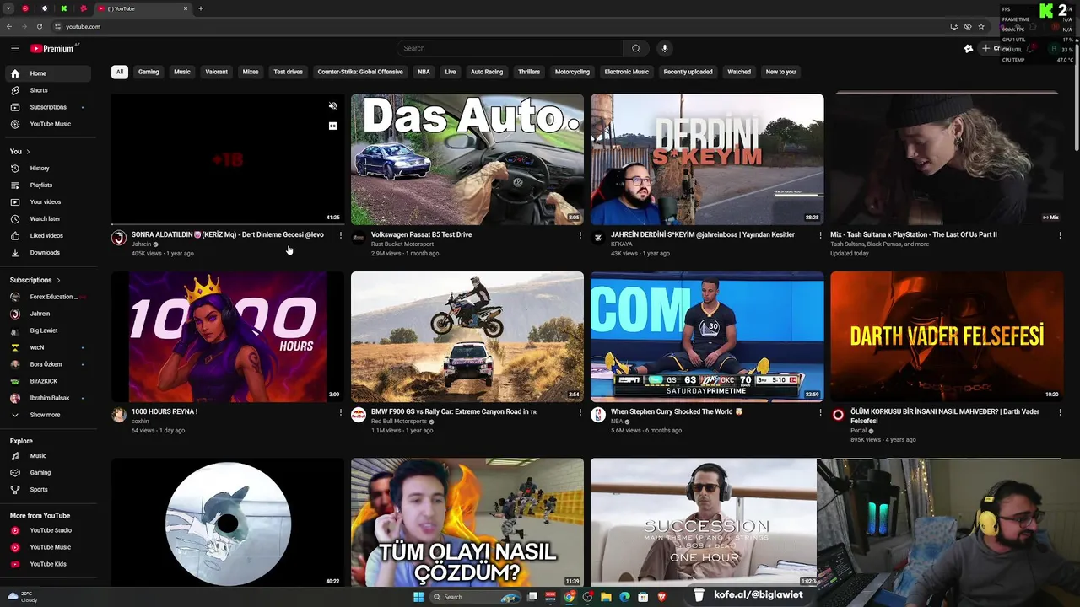
Task: Open the YouTube hamburger guide menu
Action: [x=14, y=49]
